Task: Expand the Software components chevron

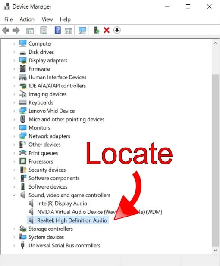Action: coord(14,178)
